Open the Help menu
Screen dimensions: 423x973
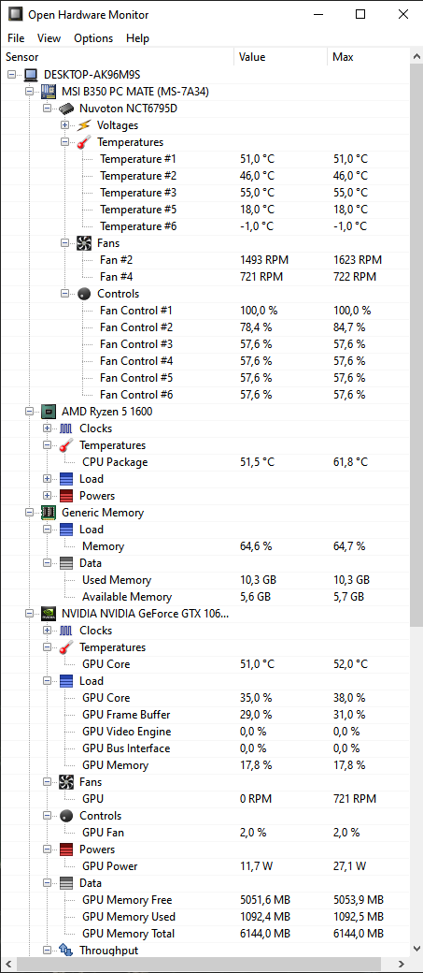click(137, 38)
